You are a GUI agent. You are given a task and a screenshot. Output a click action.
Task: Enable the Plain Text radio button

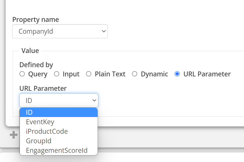pyautogui.click(x=89, y=74)
